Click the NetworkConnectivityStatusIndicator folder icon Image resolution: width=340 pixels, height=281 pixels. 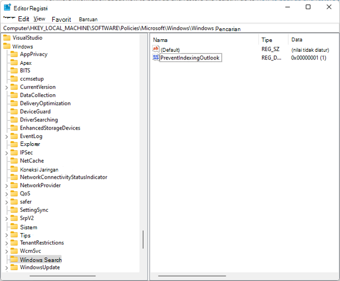14,177
